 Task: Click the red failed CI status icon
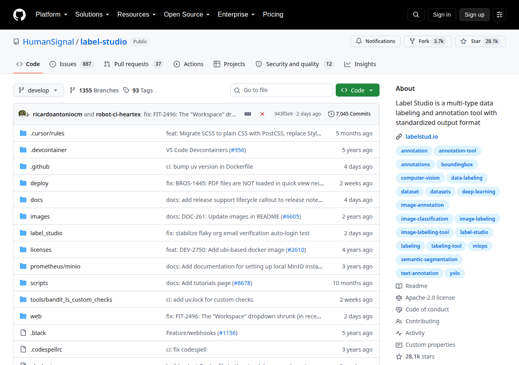coord(262,114)
